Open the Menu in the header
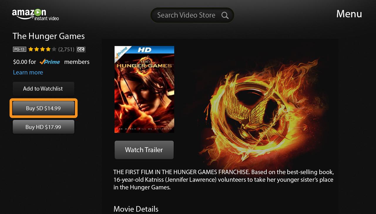This screenshot has width=376, height=214. coord(349,14)
